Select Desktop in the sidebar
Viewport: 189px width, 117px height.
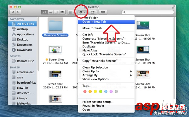click(22, 40)
